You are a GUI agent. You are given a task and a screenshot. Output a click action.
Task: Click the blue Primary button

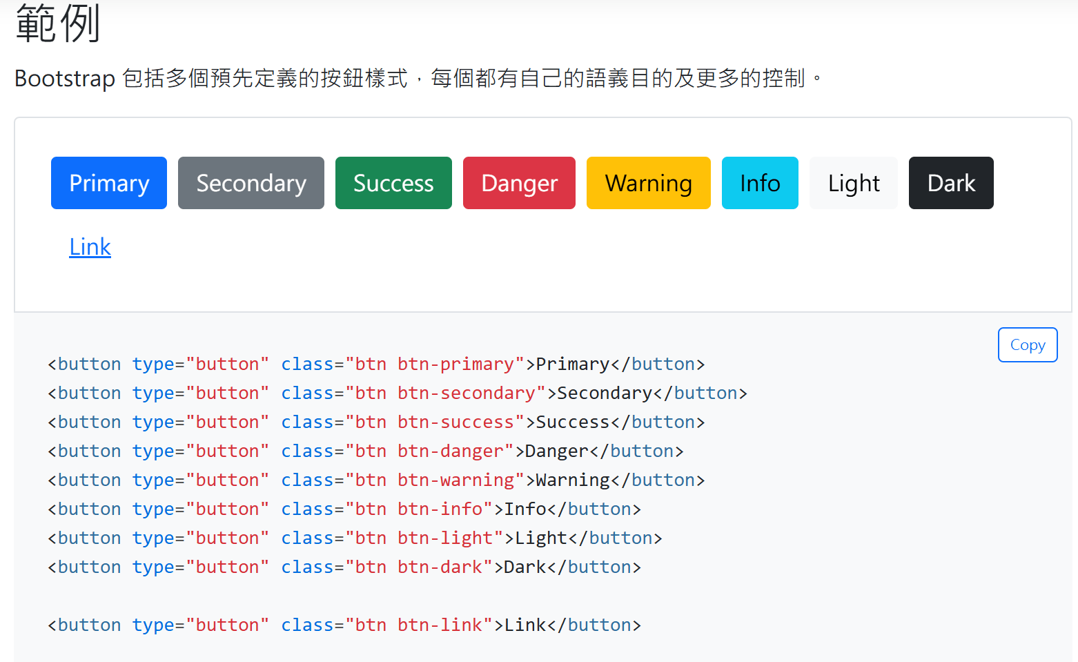coord(109,183)
